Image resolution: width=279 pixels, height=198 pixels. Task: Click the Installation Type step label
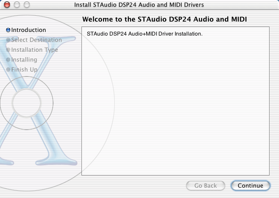[x=35, y=50]
